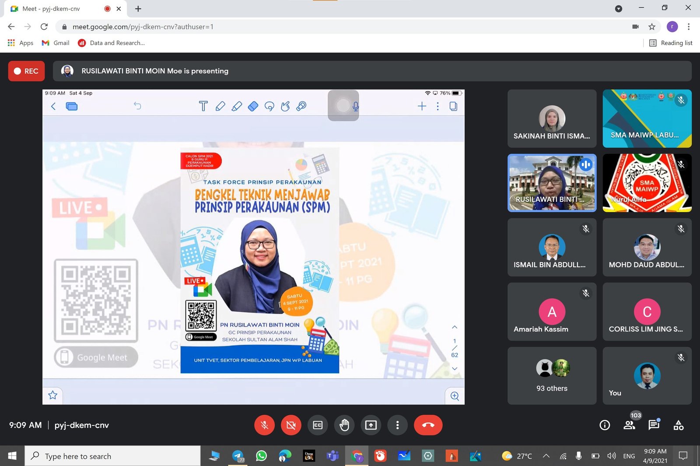Select your own 'You' tile

click(x=647, y=376)
